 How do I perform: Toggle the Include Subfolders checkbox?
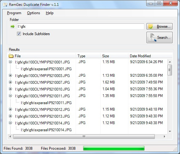(x=19, y=34)
